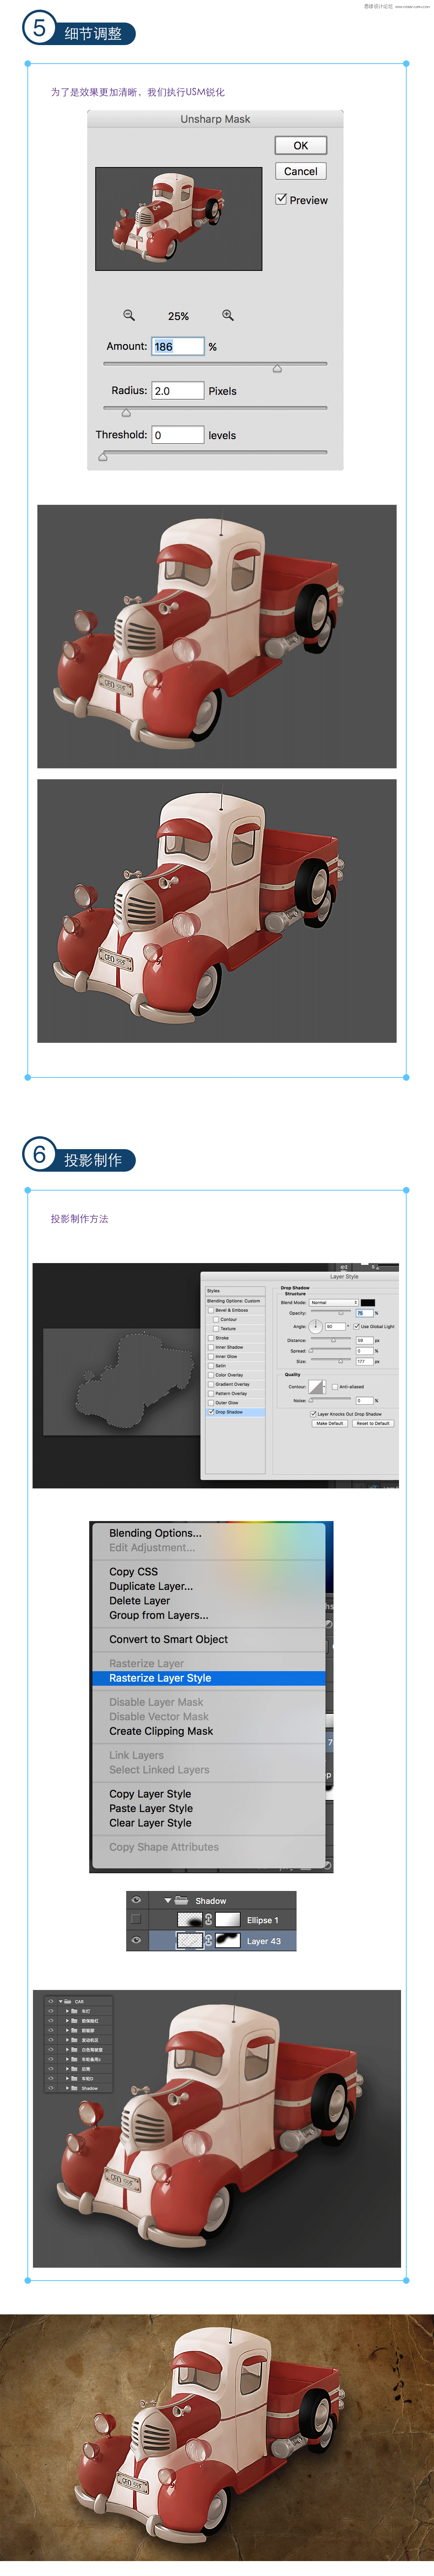Choose Copy CSS in context menu
This screenshot has height=2576, width=434.
134,1572
